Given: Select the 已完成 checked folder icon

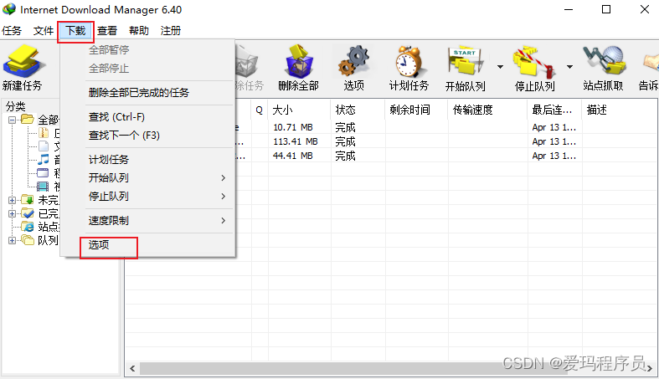Looking at the screenshot, I should point(28,213).
